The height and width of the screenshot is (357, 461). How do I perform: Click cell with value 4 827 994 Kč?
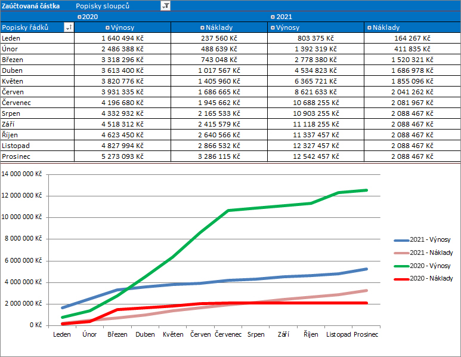(122, 146)
